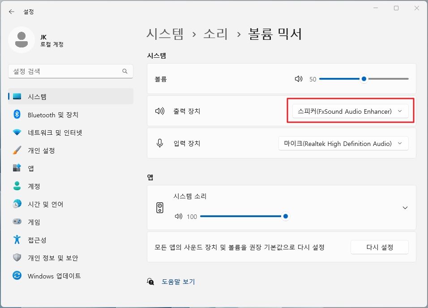Viewport: 428px width, 308px height.
Task: Open 시간 및 언어 settings
Action: tap(71, 204)
